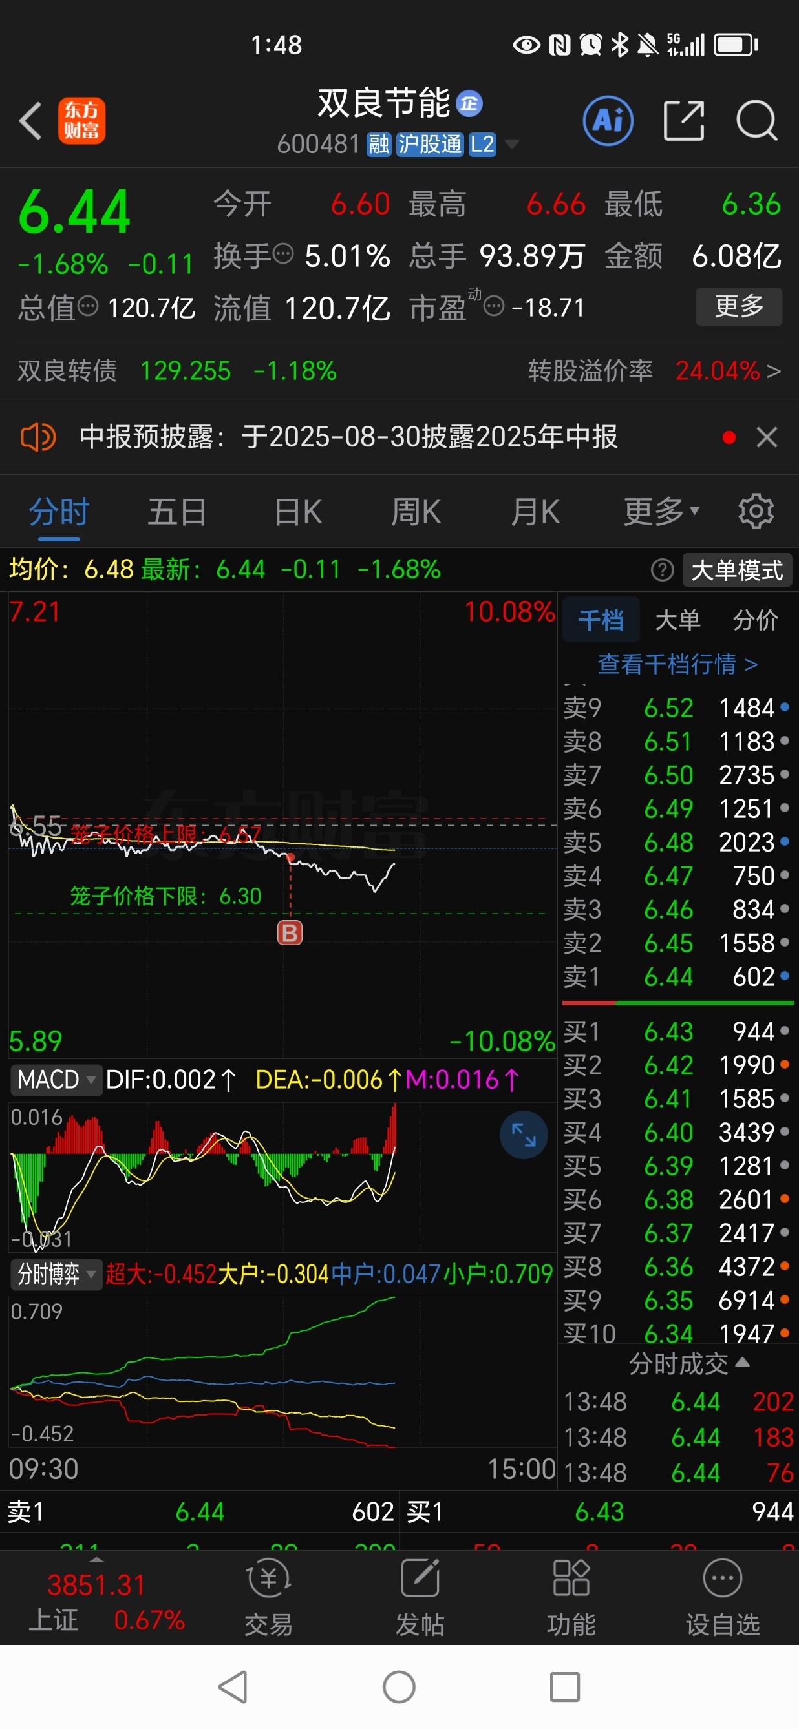Select the 大单 tab
Viewport: 799px width, 1729px height.
[x=677, y=620]
